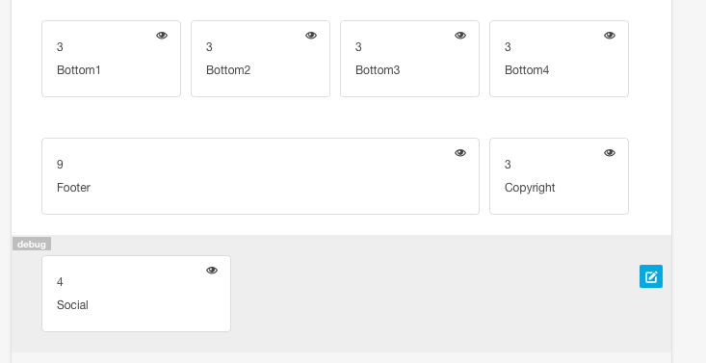Click column width 9 in Footer block
The height and width of the screenshot is (363, 706).
(60, 165)
